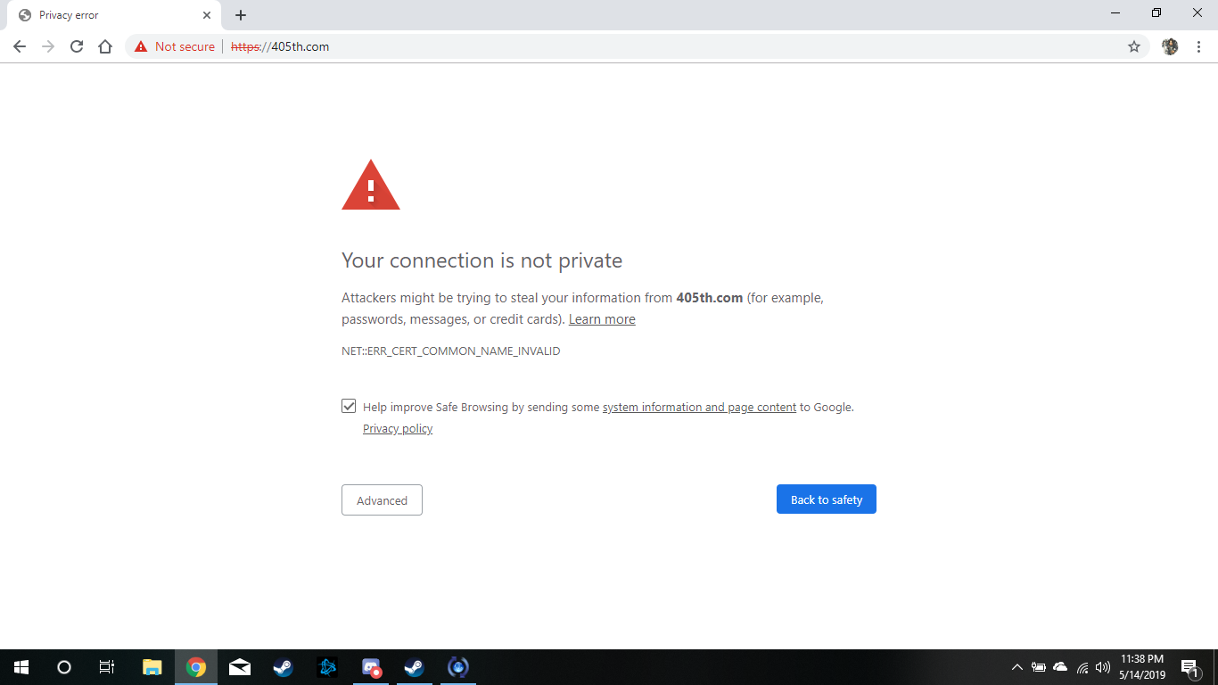Go back using the browser Back arrow
The width and height of the screenshot is (1218, 685).
[20, 46]
